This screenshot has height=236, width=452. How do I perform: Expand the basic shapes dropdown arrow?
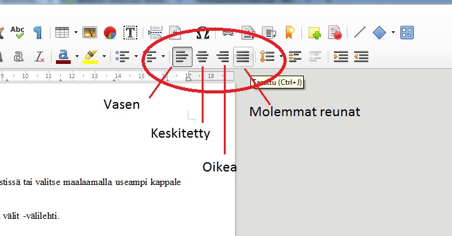click(393, 33)
